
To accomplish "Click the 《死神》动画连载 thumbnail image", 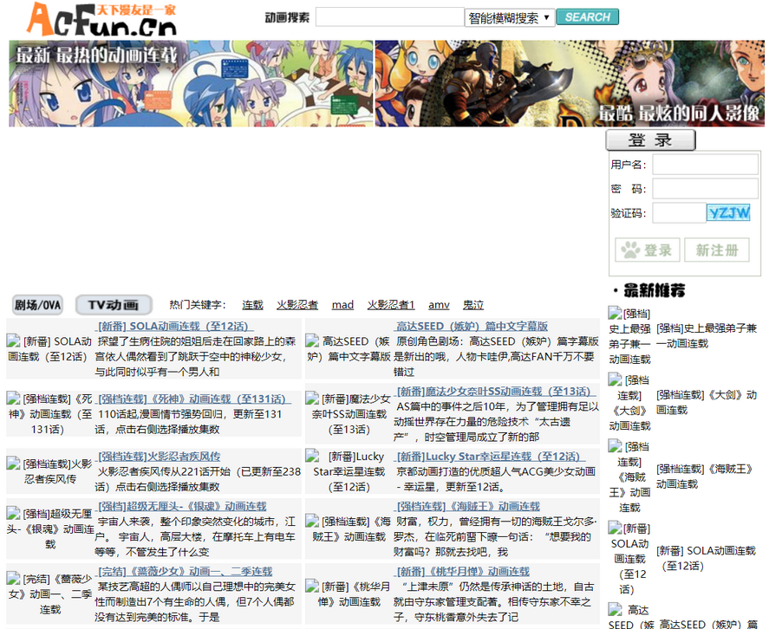I will pyautogui.click(x=49, y=414).
